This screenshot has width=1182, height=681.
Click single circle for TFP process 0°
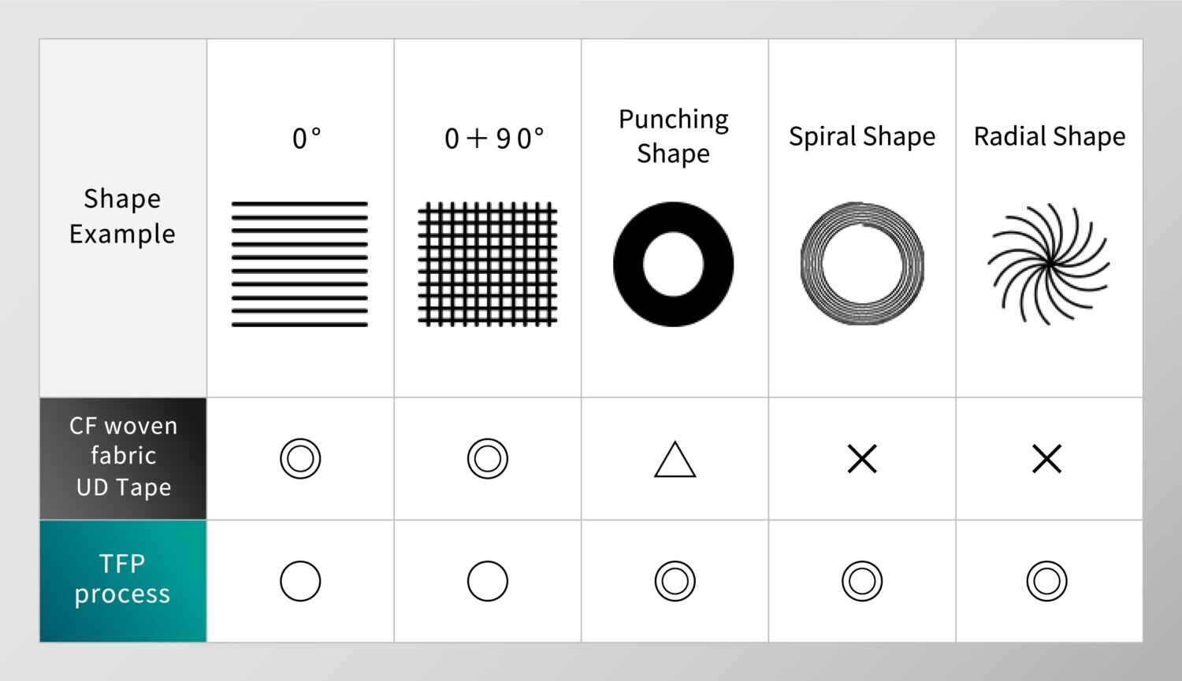coord(300,581)
